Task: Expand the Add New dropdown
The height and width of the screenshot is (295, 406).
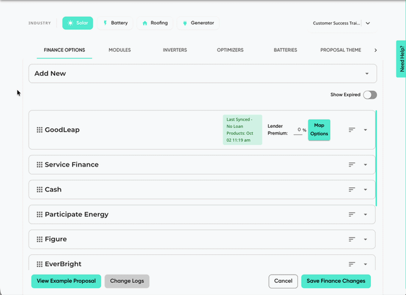Action: (x=202, y=73)
